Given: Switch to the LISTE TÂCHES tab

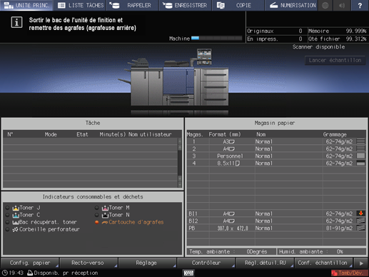Looking at the screenshot, I should [81, 5].
